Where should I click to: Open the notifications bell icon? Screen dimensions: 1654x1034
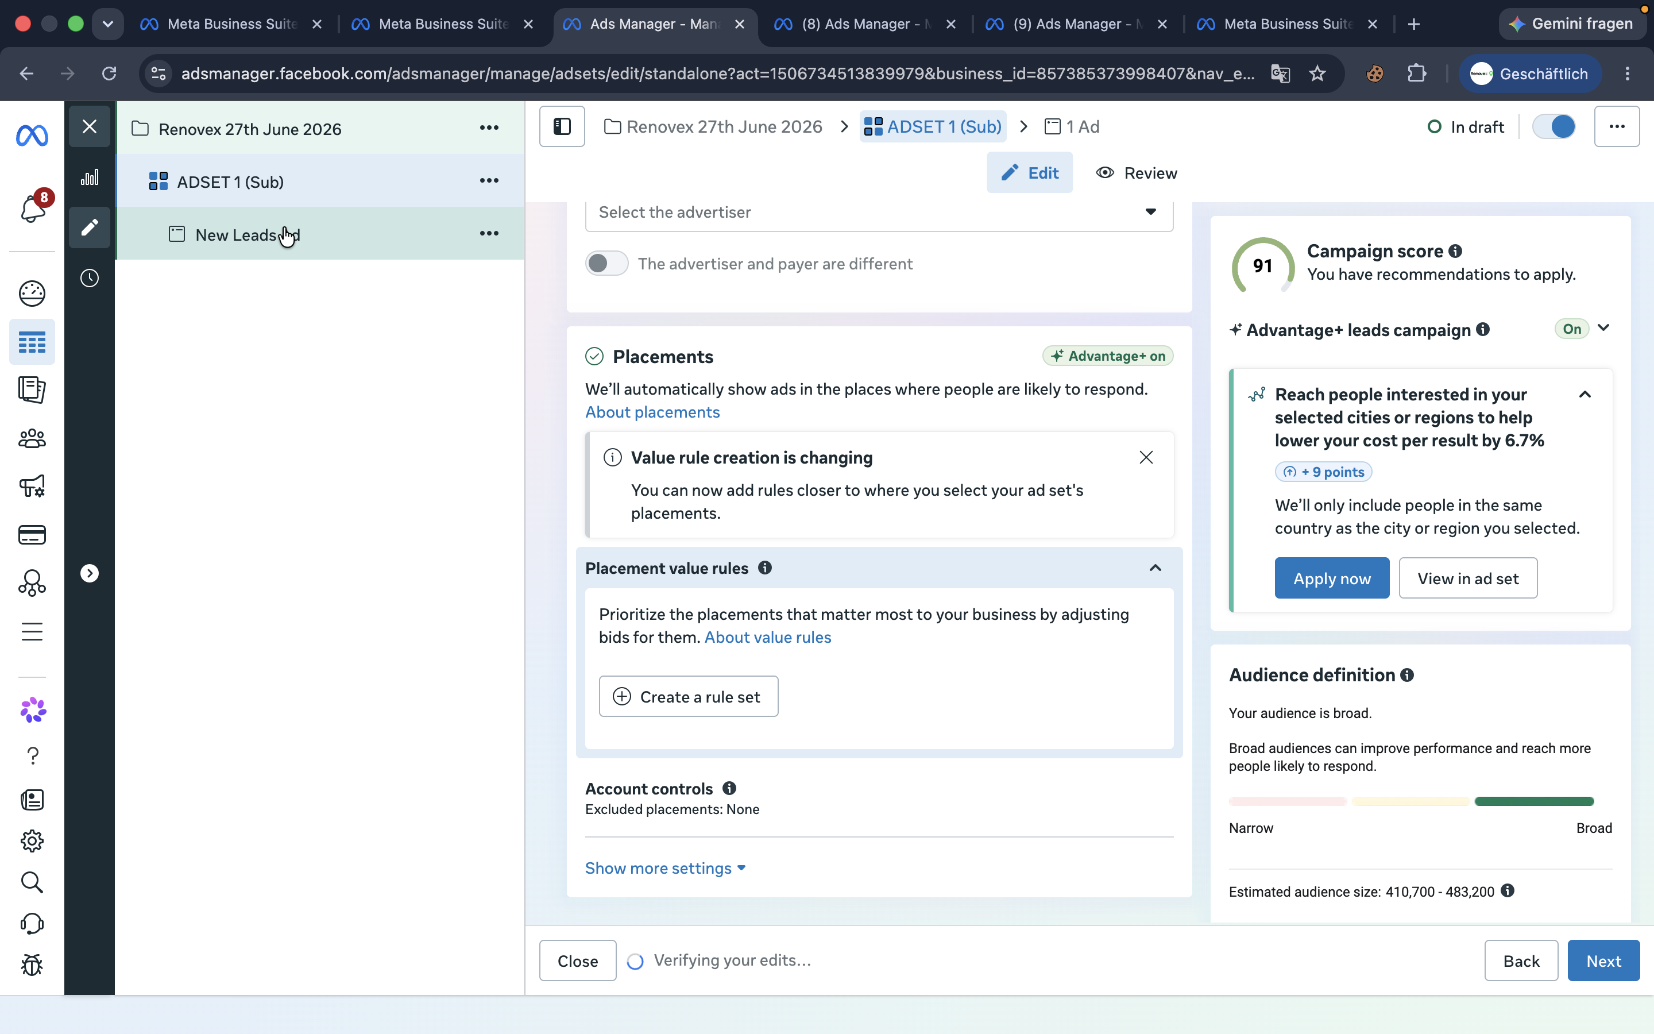32,209
